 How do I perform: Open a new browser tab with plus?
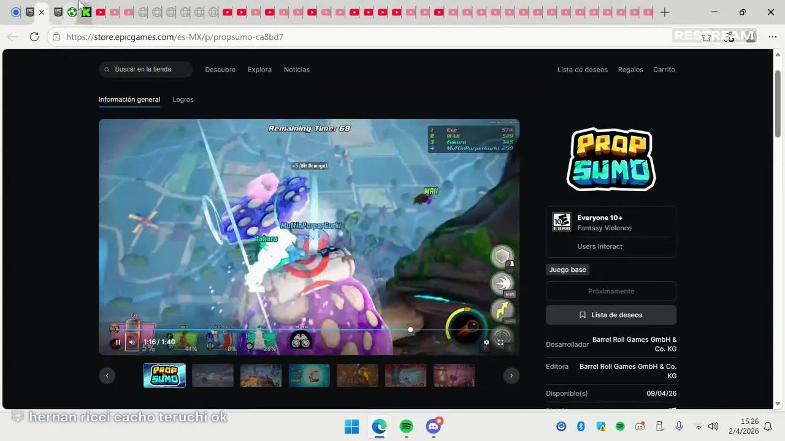tap(665, 12)
